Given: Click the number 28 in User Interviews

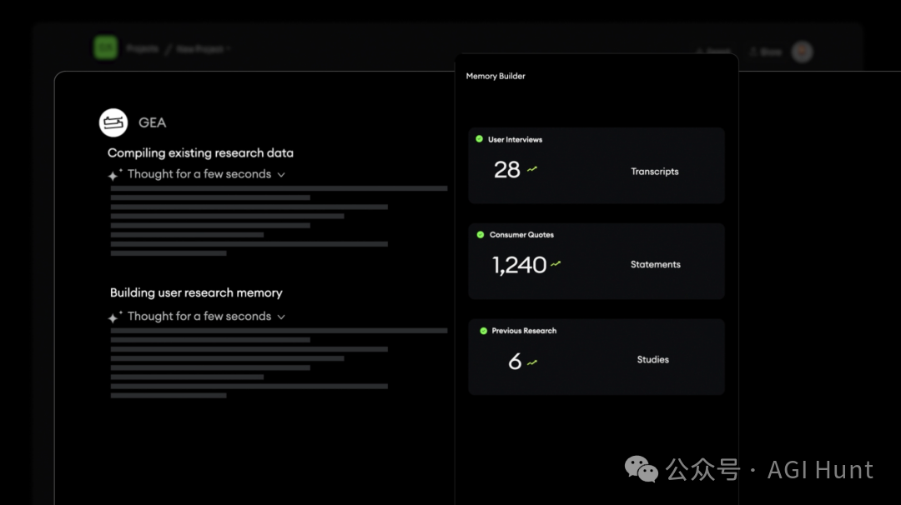Looking at the screenshot, I should pyautogui.click(x=507, y=170).
